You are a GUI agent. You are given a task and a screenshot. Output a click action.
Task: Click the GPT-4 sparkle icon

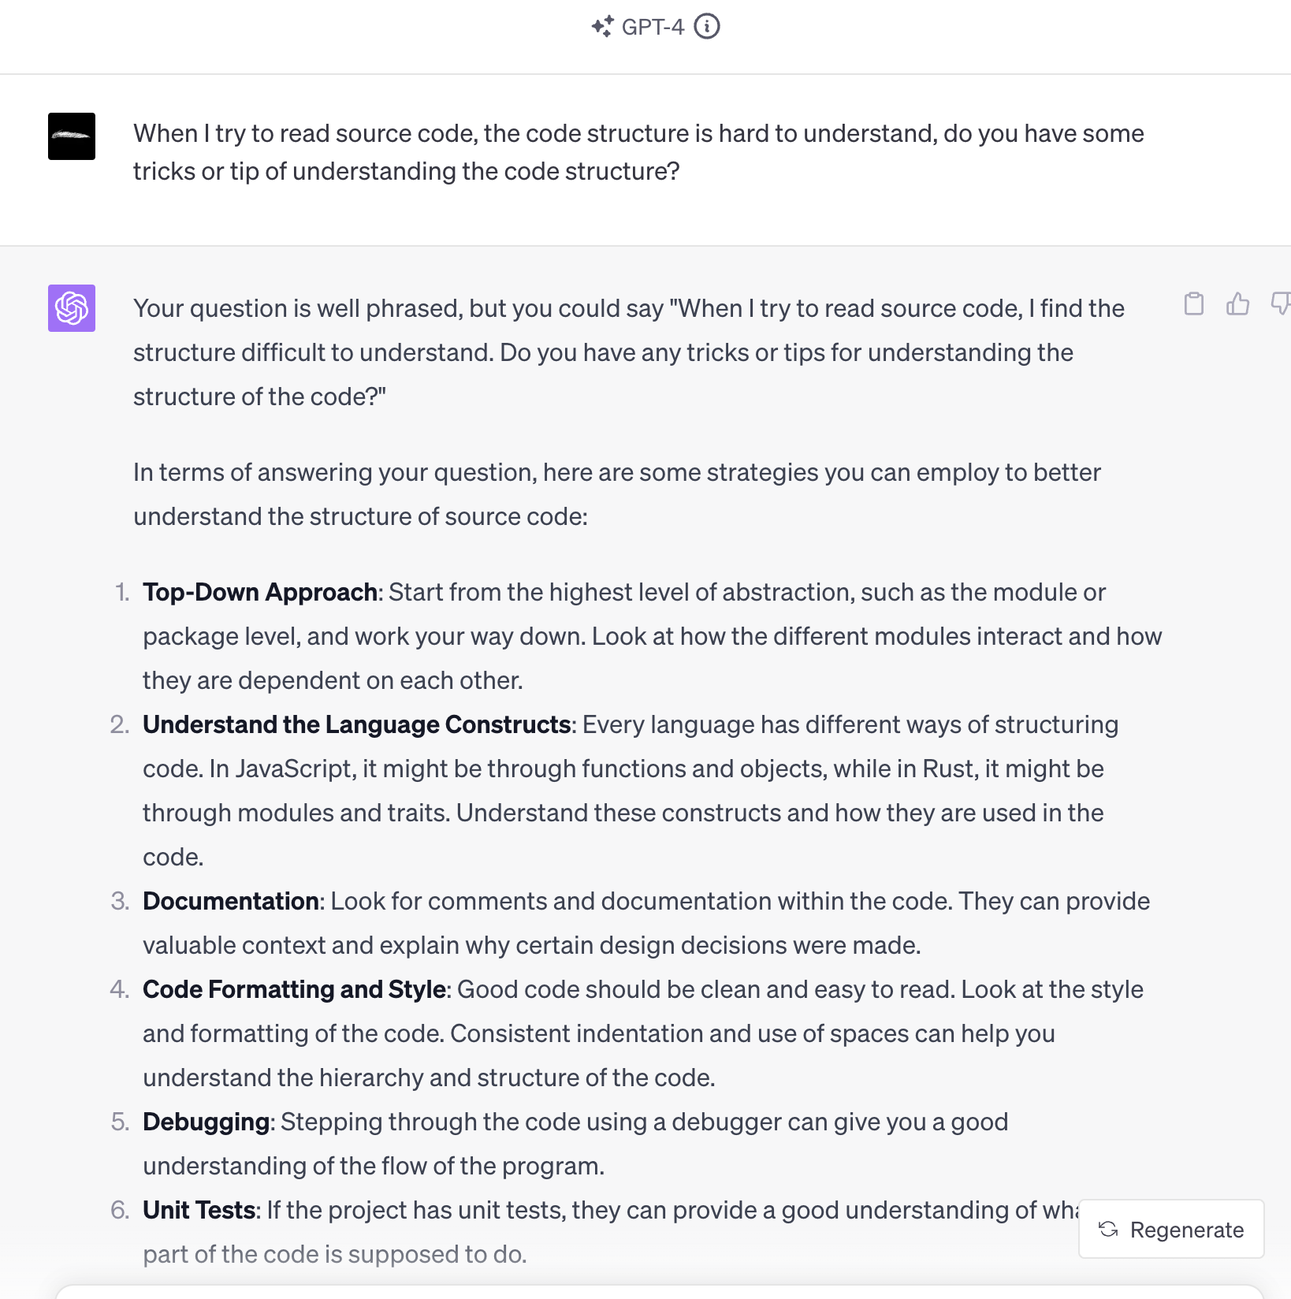[x=602, y=27]
